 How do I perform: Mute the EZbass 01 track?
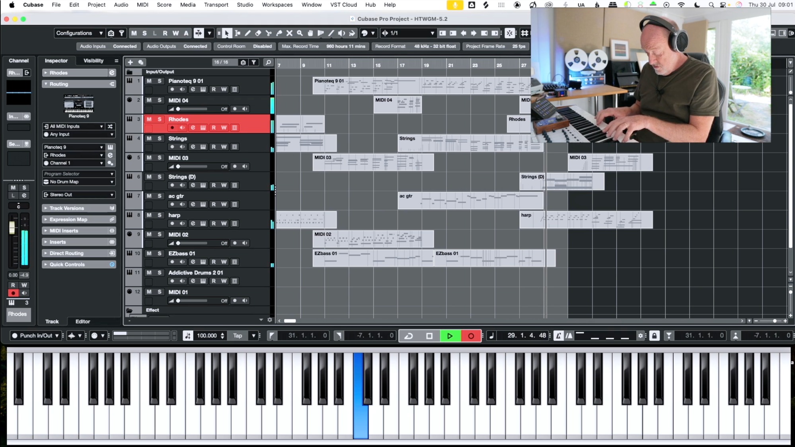tap(149, 253)
